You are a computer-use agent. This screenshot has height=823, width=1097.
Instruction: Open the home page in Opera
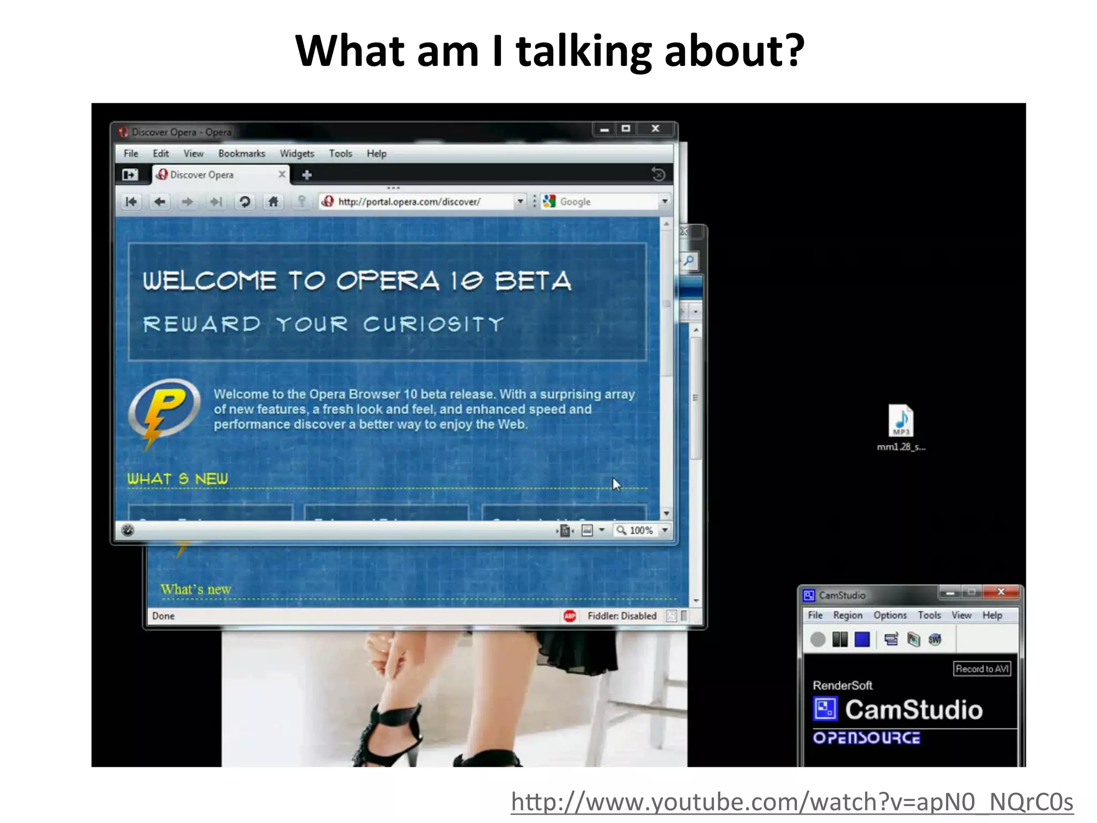coord(273,202)
